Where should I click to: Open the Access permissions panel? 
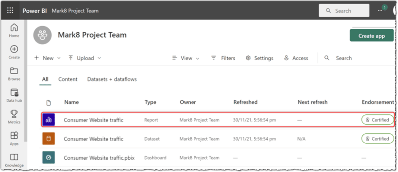(296, 58)
